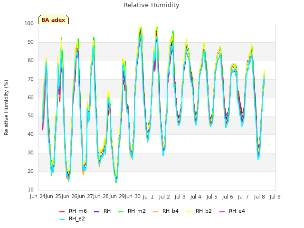Image resolution: width=304 pixels, height=228 pixels.
Task: Click the purple RH_e4 color swatch
Action: coord(222,212)
